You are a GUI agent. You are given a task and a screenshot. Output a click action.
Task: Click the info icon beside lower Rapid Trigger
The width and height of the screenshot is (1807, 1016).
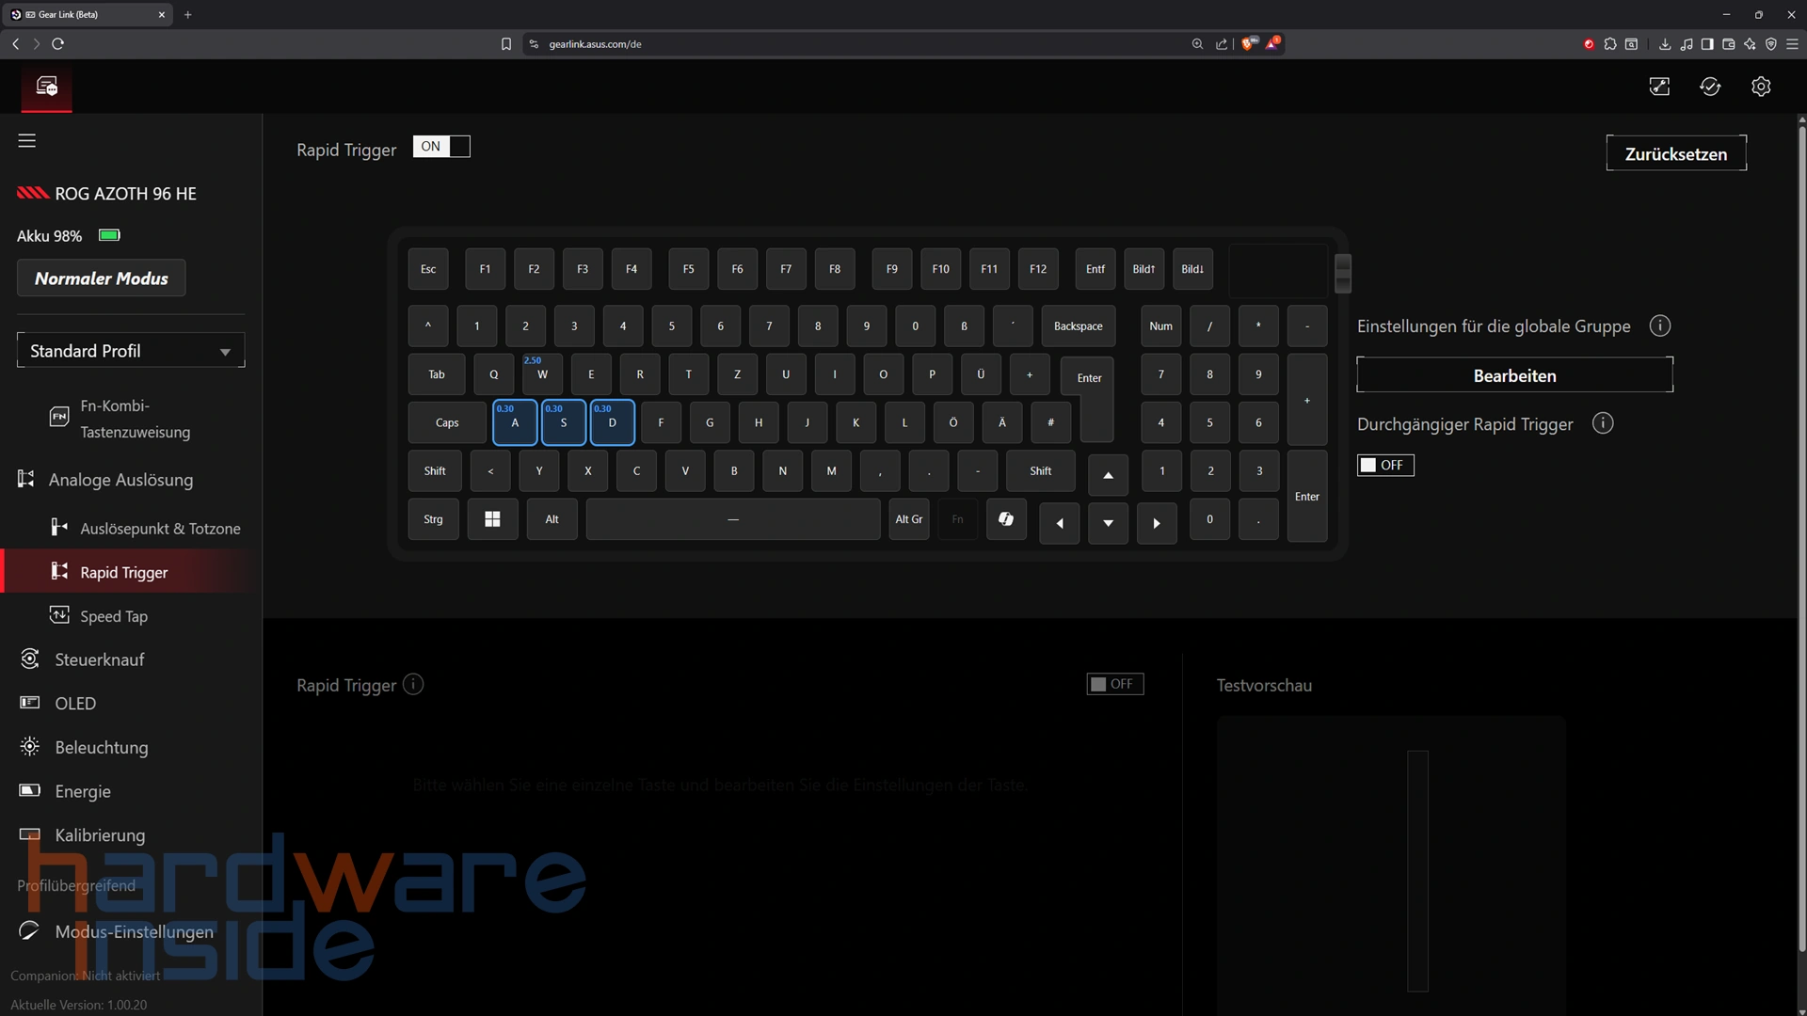tap(413, 684)
